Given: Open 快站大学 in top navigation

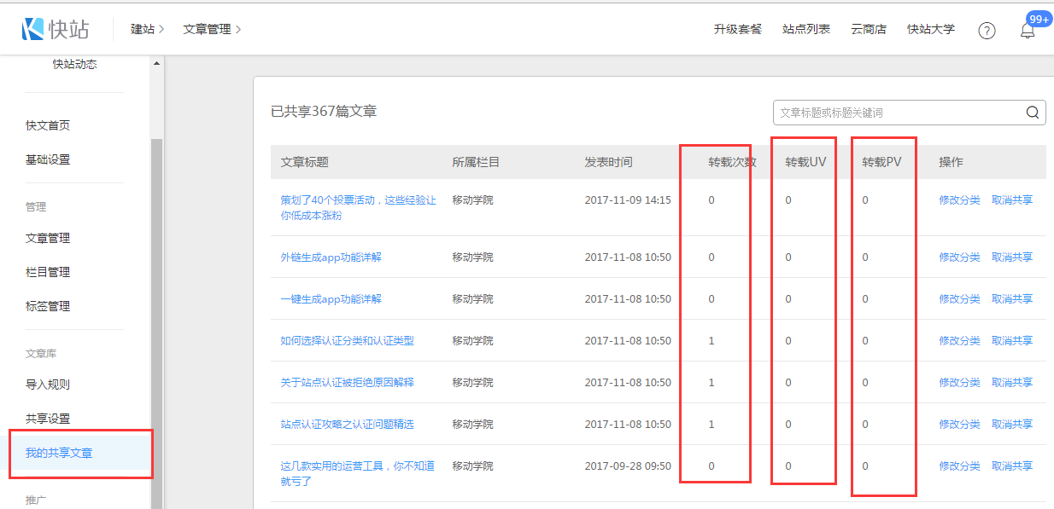Looking at the screenshot, I should 930,29.
